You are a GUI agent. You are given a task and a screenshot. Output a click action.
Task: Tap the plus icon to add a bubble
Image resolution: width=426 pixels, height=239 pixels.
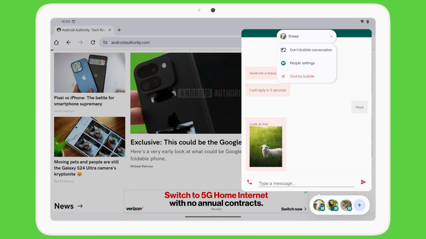[x=359, y=205]
